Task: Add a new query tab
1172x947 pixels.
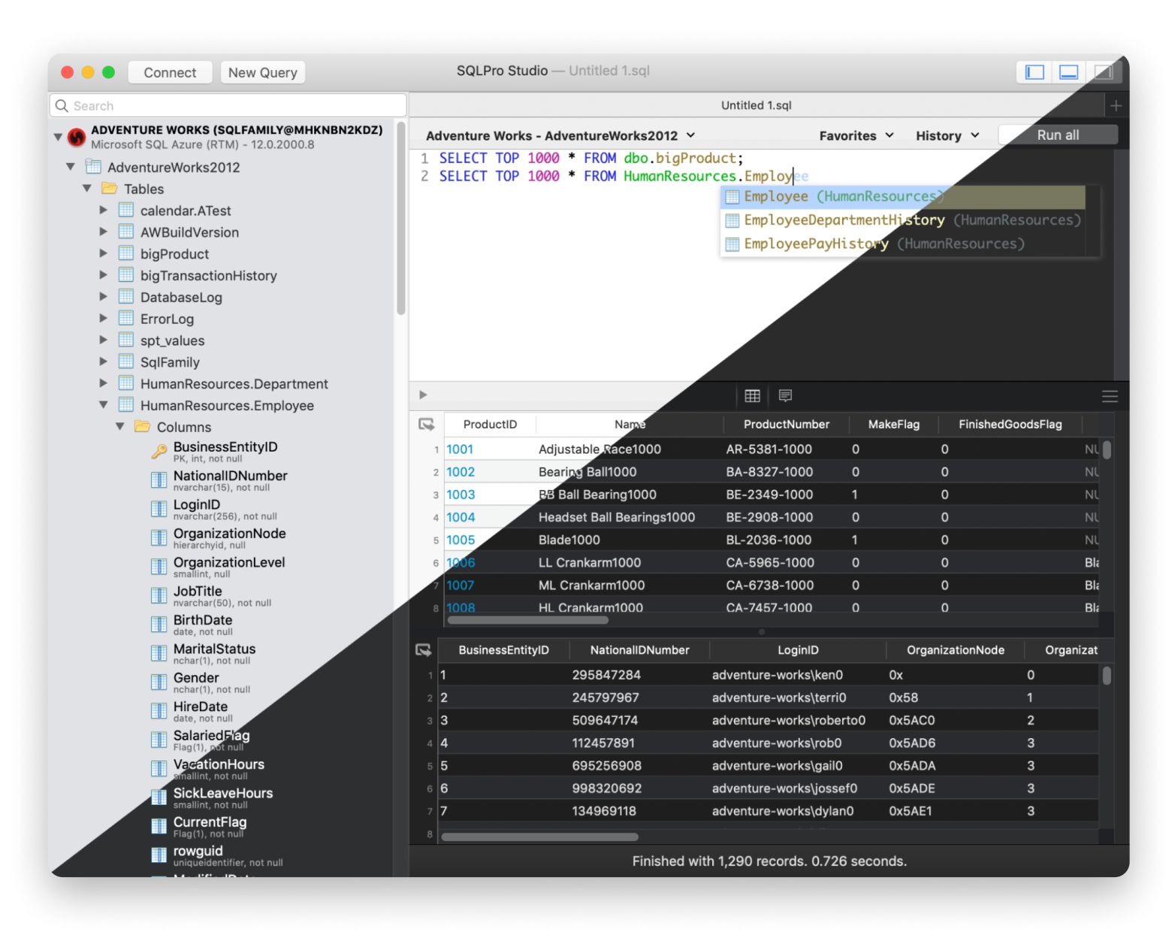Action: (1116, 106)
